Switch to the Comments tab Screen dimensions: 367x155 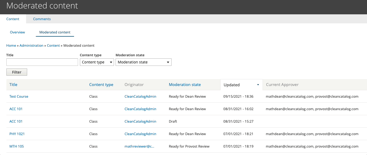point(42,19)
